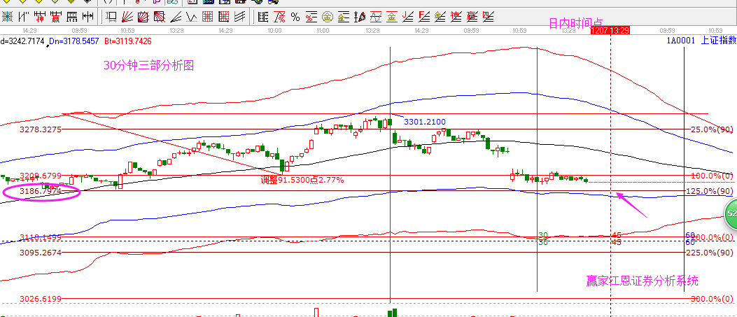Pick the 金 angle lines tool
Viewport: 737px width, 317px height.
click(x=439, y=17)
